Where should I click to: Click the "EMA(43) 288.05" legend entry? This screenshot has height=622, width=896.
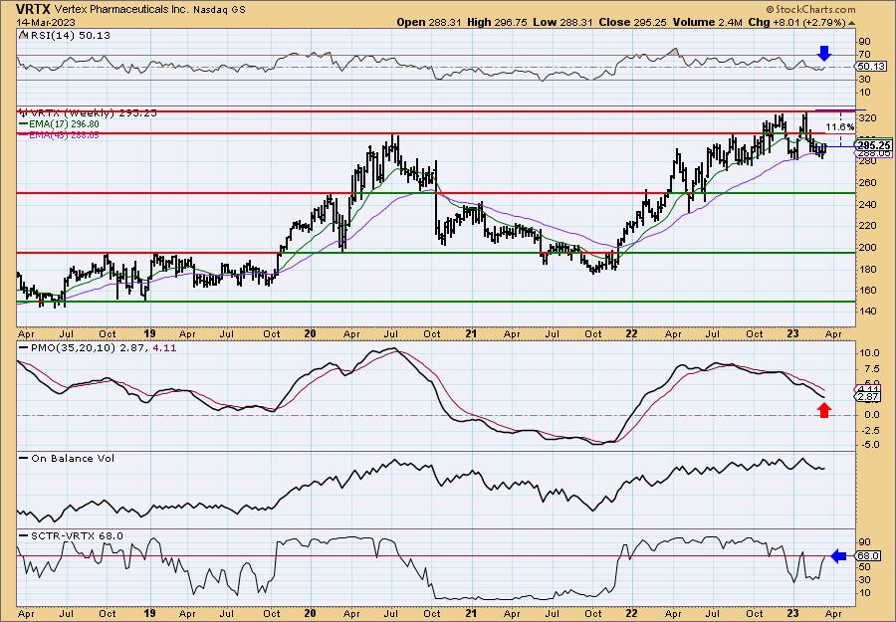click(x=64, y=134)
